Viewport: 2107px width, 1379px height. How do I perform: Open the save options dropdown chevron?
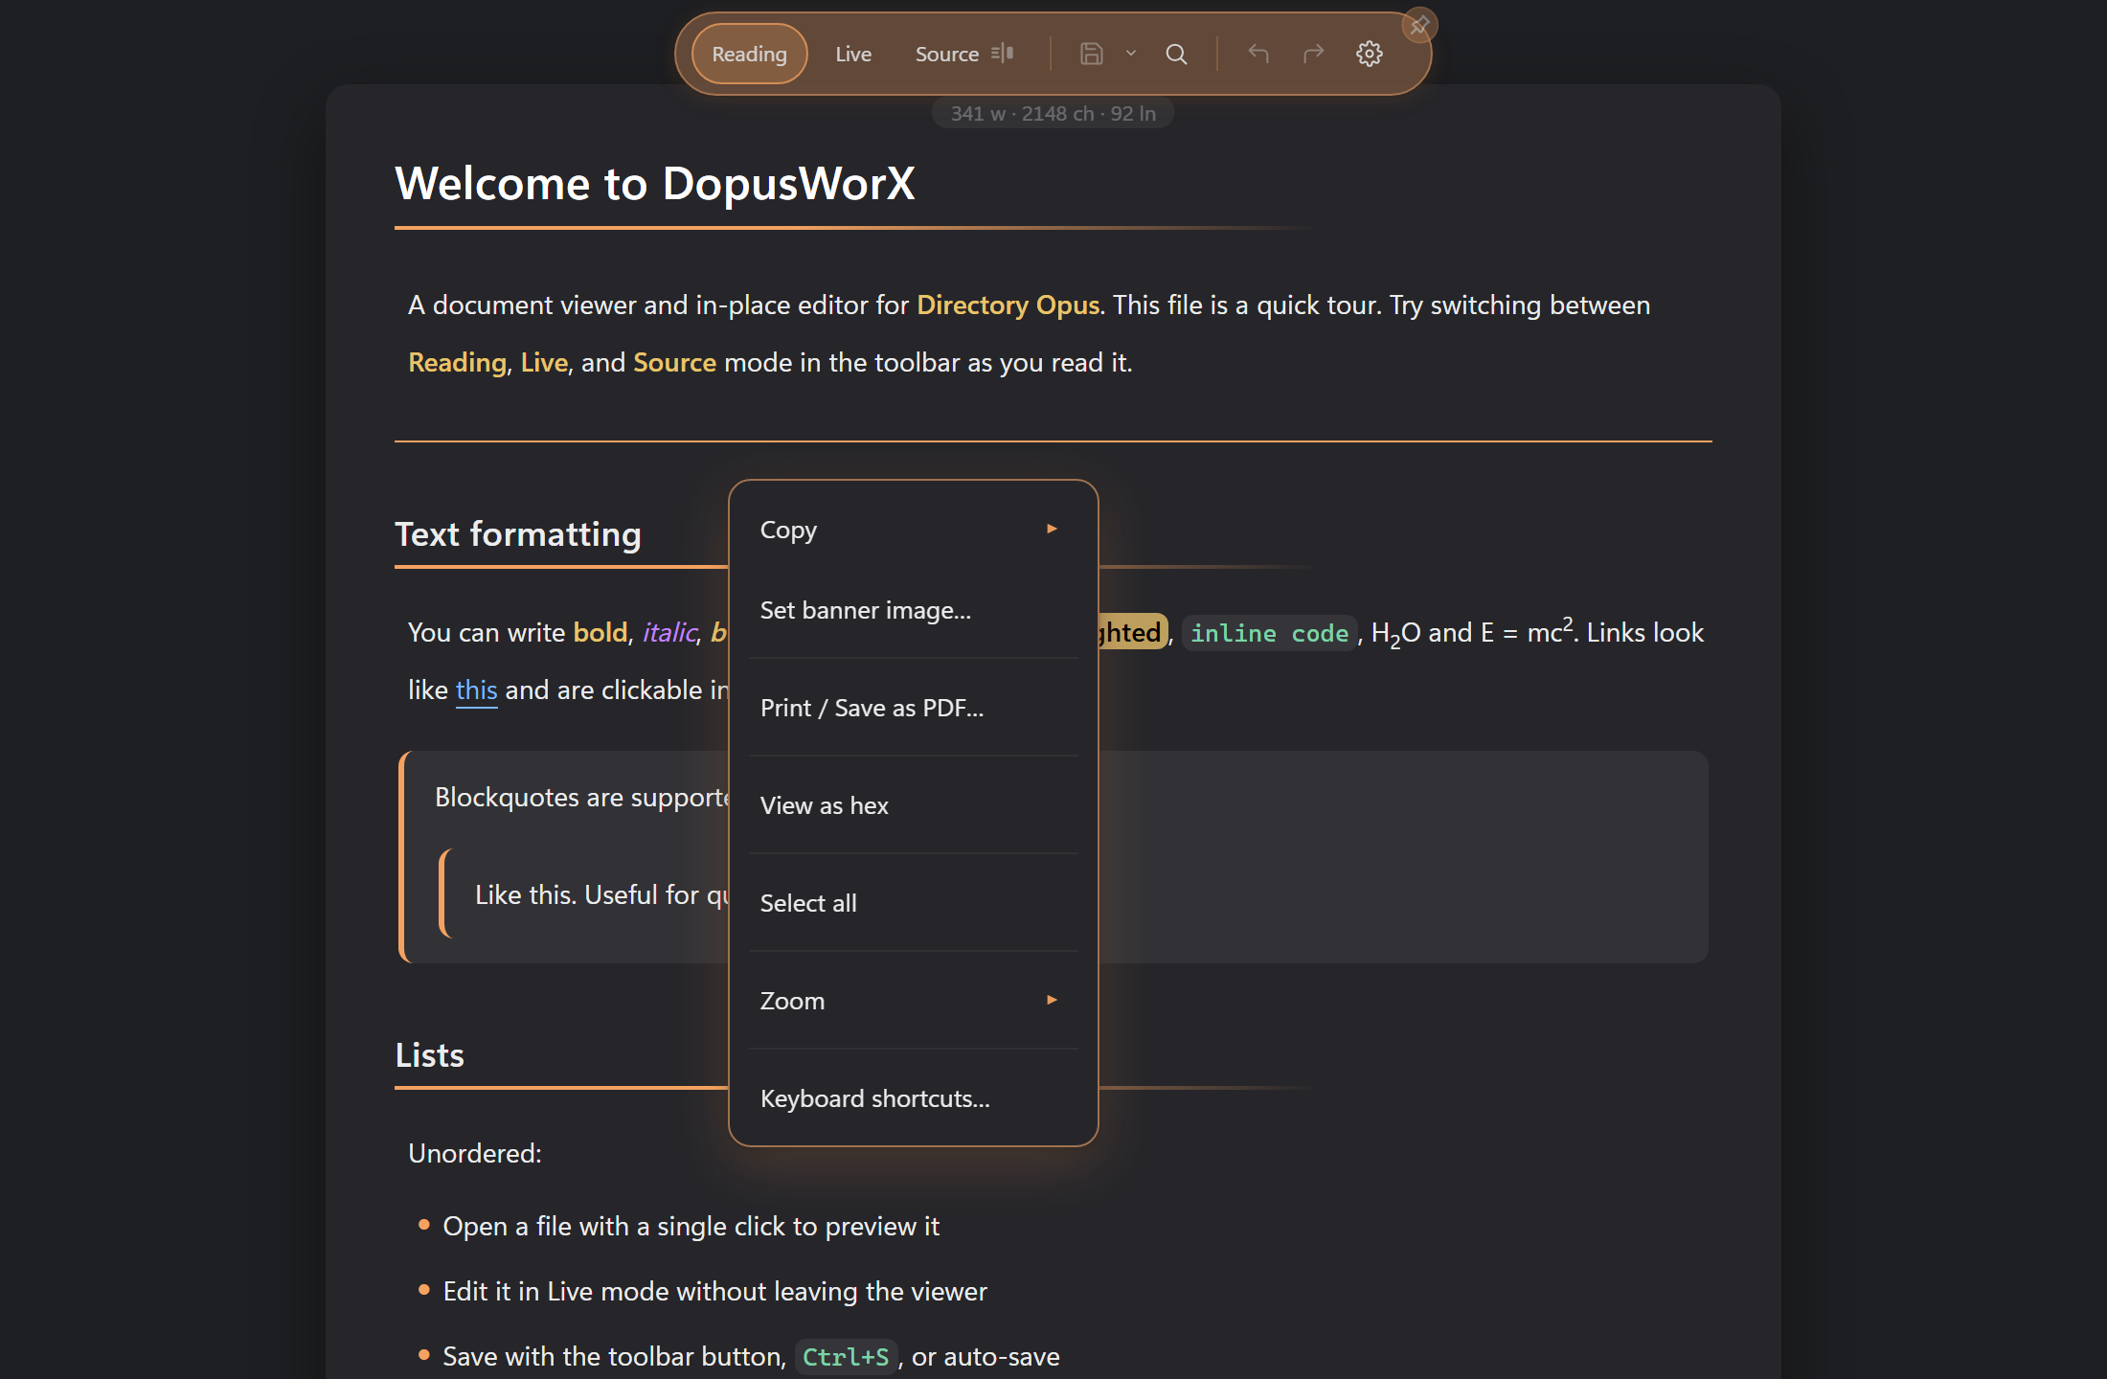[x=1131, y=54]
